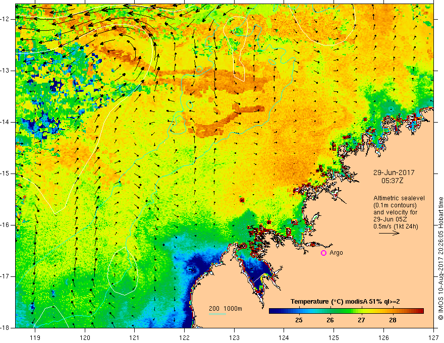Click latitude axis label '-15'
444x343 pixels.
6,174
